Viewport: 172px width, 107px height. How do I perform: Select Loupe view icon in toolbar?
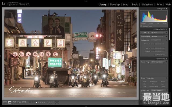tap(10, 102)
